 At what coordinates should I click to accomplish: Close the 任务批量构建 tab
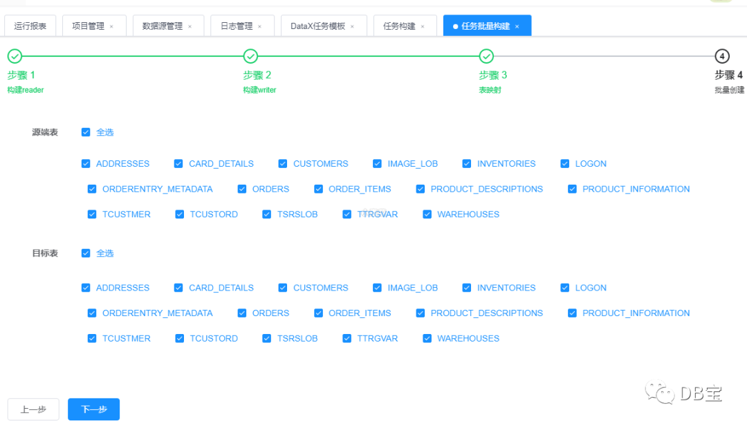(517, 27)
